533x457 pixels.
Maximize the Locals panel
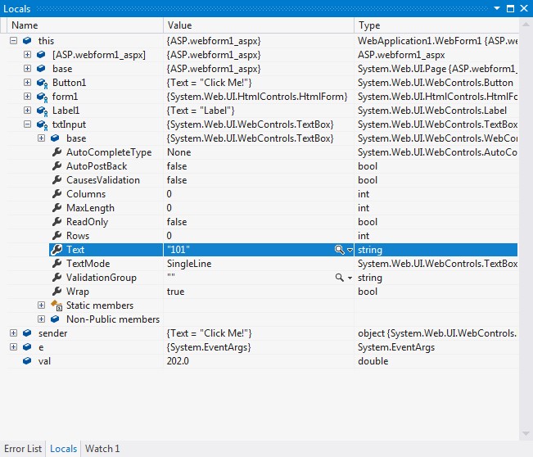(x=510, y=8)
